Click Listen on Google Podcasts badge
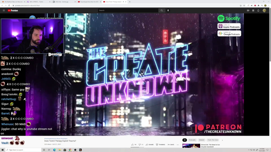 point(229,33)
